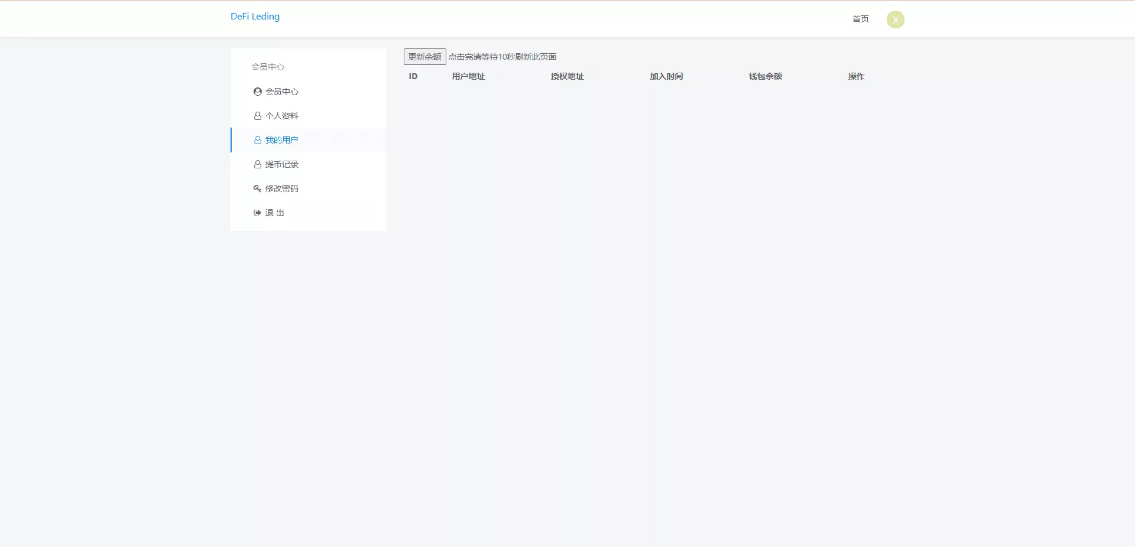Click the 个人资料 profile icon
This screenshot has height=547, width=1135.
(x=257, y=116)
